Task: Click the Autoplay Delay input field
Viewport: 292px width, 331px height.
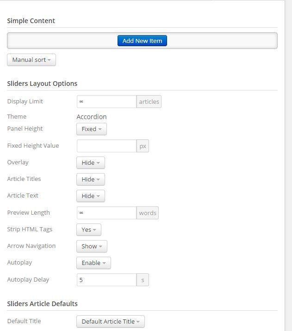Action: 106,280
